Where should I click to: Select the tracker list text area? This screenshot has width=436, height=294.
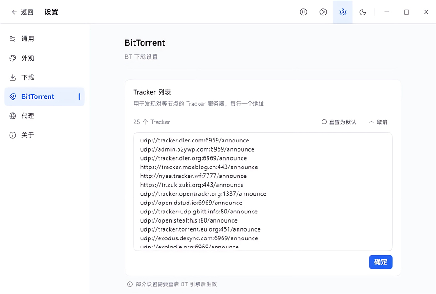click(x=263, y=191)
